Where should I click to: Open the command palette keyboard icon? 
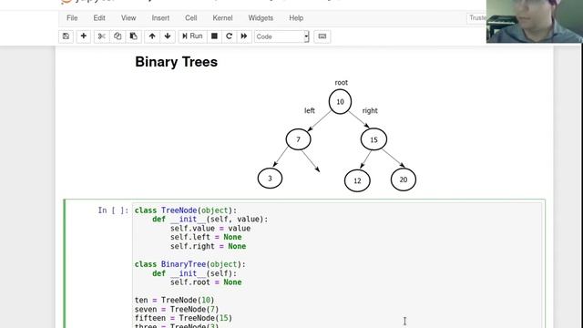point(322,36)
